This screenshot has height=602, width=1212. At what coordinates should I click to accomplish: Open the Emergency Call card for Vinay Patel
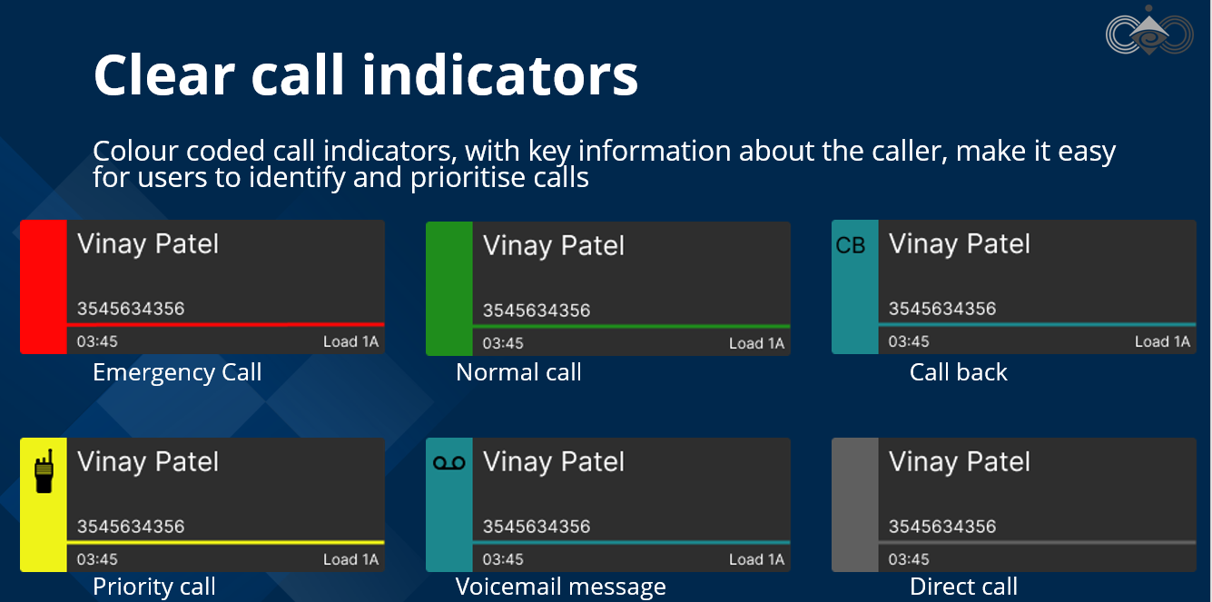(225, 272)
